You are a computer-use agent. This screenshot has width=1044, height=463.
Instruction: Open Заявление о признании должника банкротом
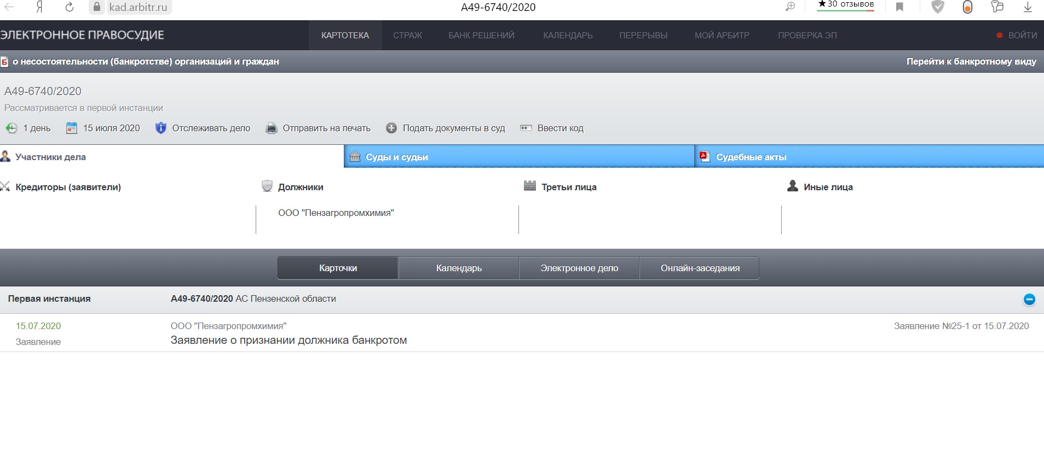pyautogui.click(x=289, y=341)
